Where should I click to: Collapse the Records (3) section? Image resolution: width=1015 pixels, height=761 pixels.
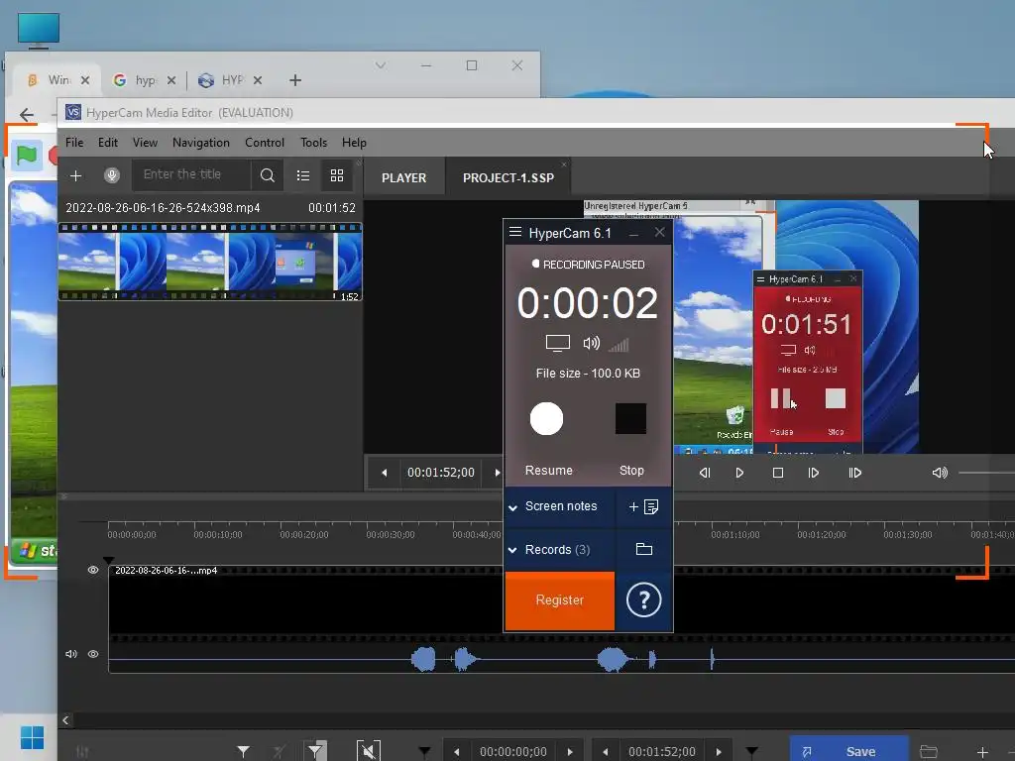(x=512, y=551)
